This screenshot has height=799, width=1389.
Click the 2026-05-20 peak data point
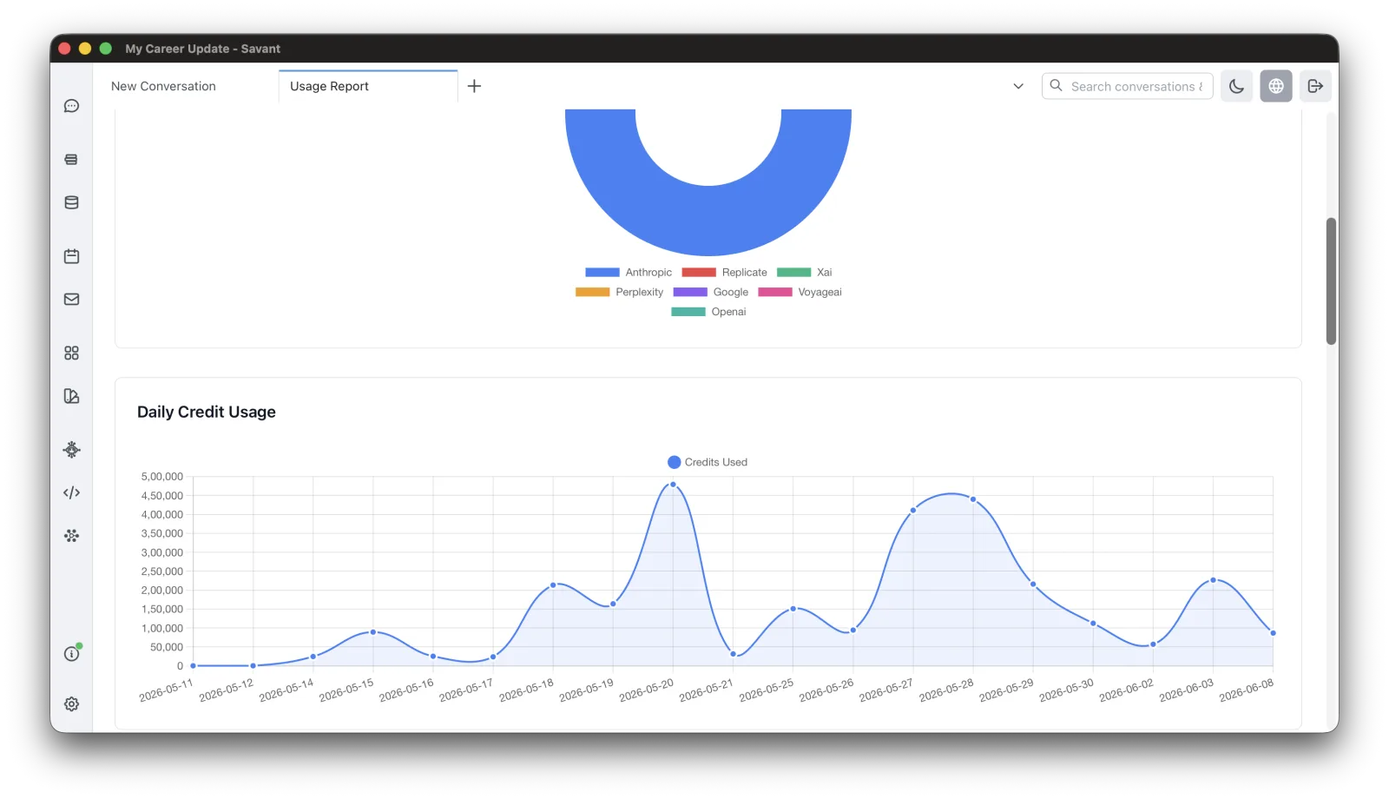(x=673, y=485)
